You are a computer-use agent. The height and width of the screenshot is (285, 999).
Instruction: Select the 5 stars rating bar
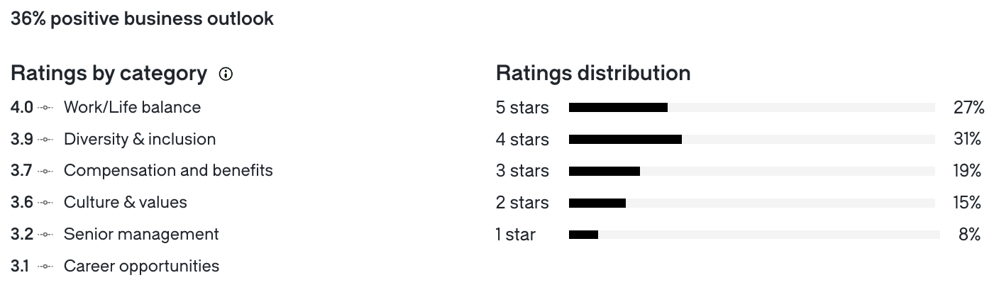coord(752,108)
